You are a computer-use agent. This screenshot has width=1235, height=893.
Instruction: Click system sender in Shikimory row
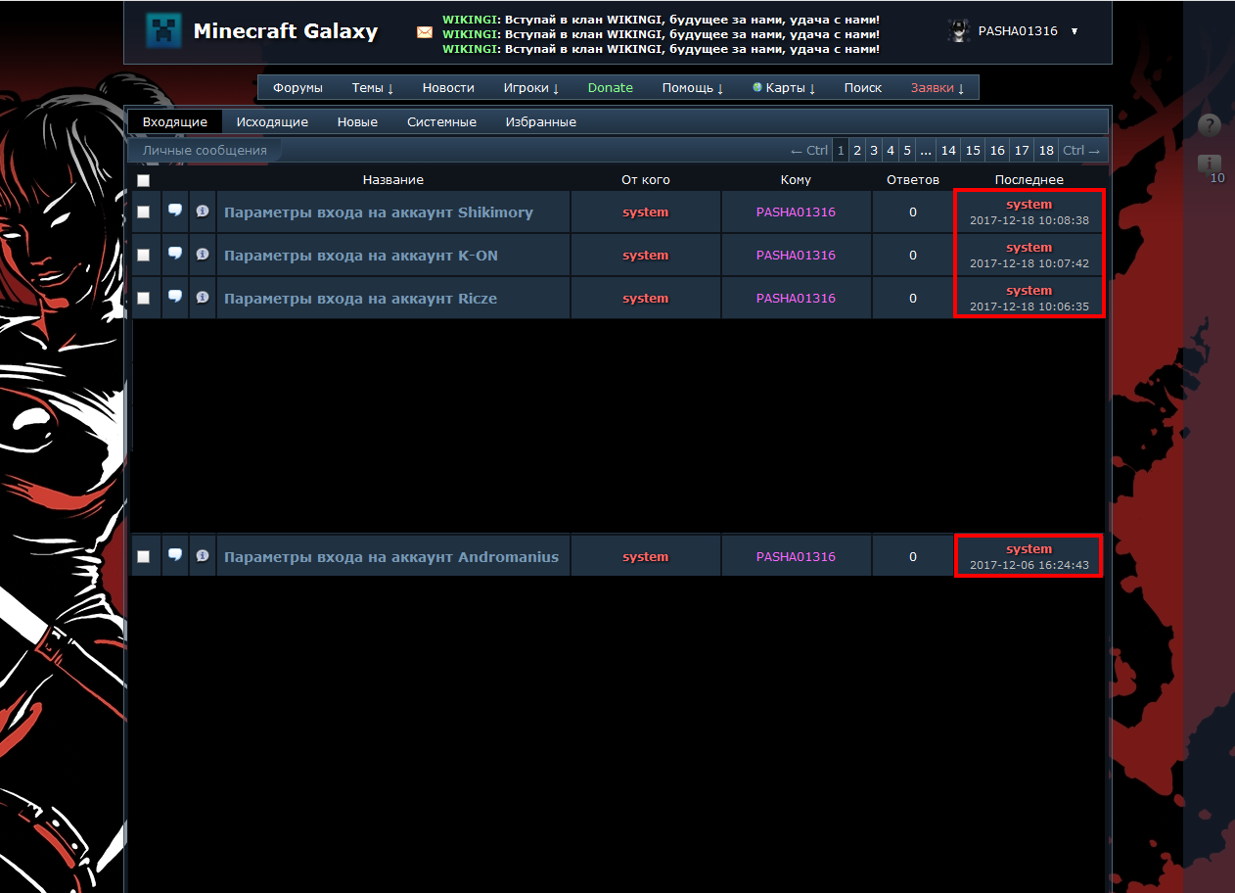point(646,212)
